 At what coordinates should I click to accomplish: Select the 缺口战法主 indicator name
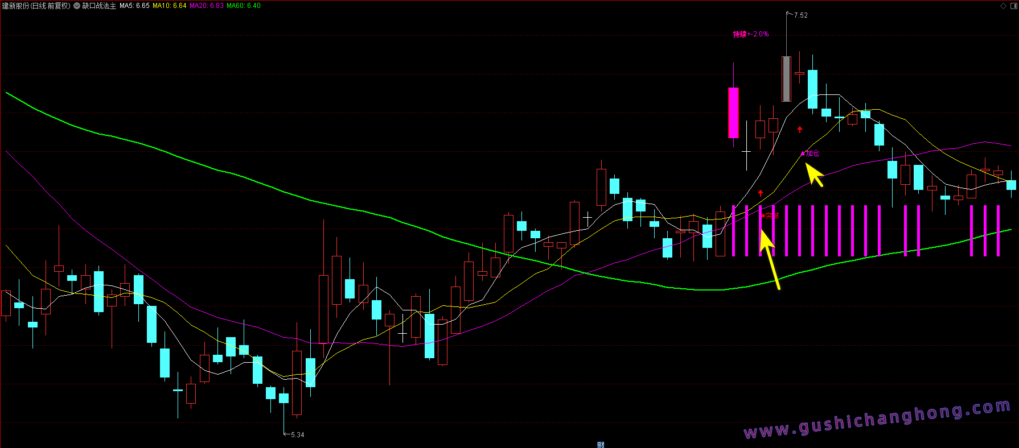click(x=99, y=6)
